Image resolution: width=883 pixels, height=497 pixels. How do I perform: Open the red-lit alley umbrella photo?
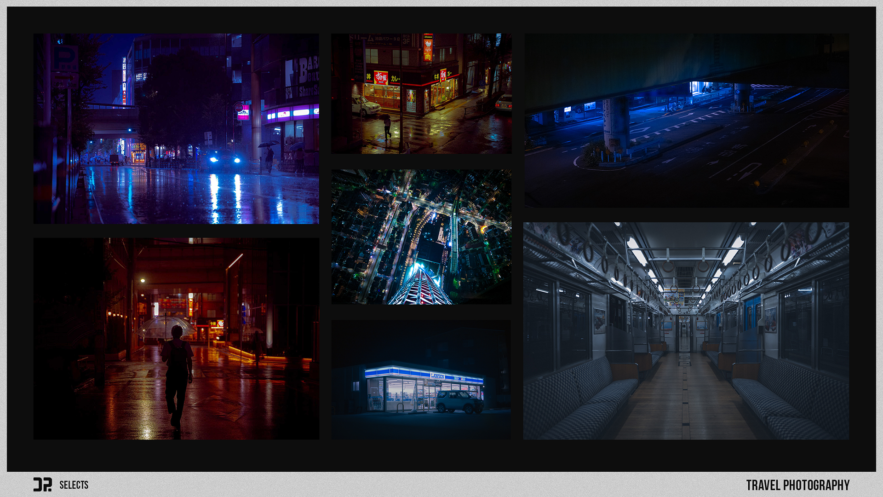(176, 338)
